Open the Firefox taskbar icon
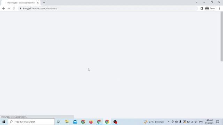The height and width of the screenshot is (125, 223). (91, 122)
